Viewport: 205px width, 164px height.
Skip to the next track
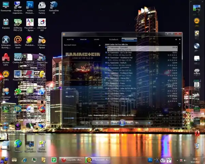[x=130, y=122]
